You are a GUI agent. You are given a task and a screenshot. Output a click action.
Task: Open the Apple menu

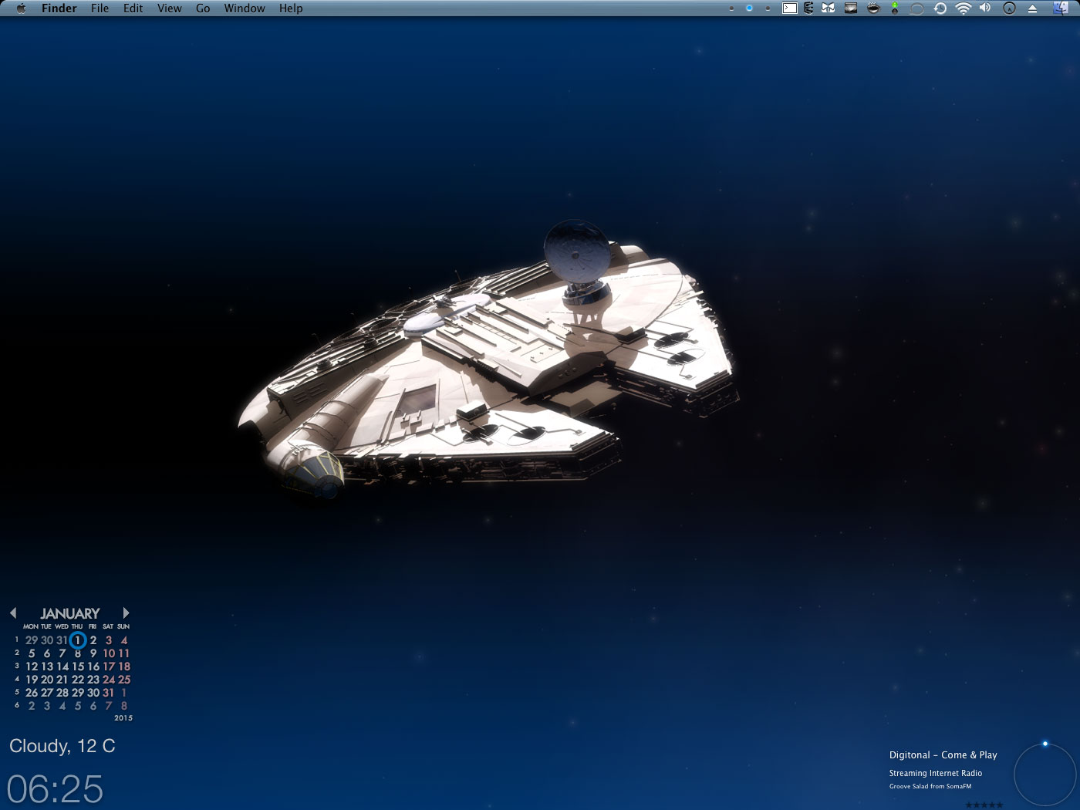(x=21, y=8)
